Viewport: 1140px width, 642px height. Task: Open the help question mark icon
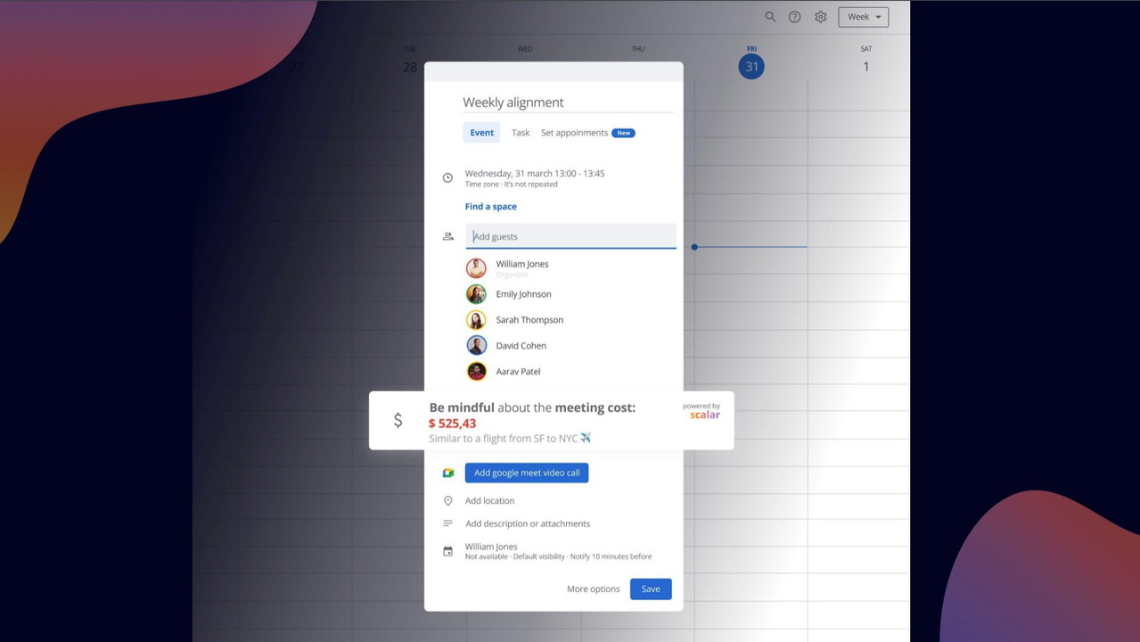[794, 17]
